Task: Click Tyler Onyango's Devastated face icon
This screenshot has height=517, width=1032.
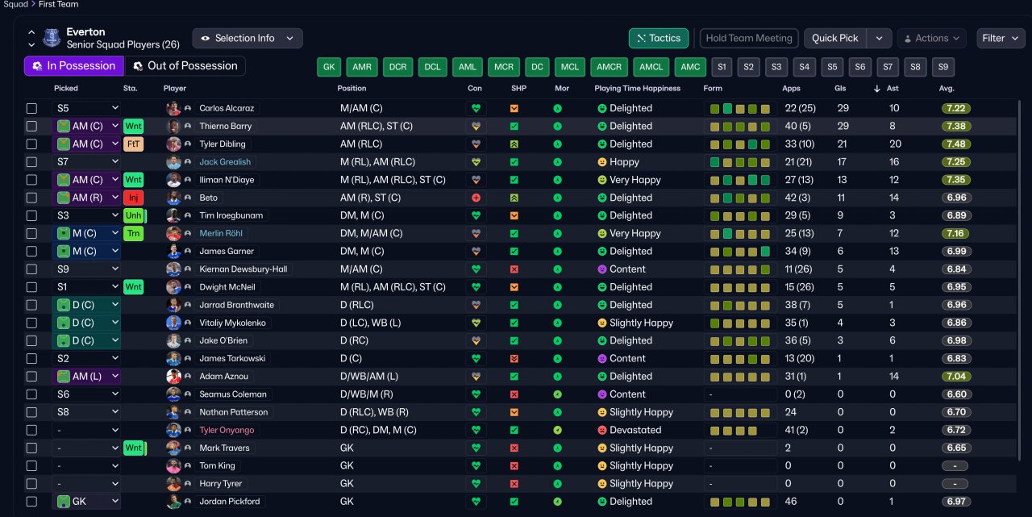Action: point(601,430)
